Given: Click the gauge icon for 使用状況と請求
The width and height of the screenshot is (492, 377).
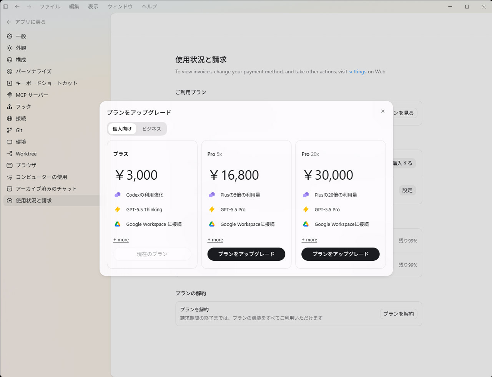Looking at the screenshot, I should pos(10,200).
